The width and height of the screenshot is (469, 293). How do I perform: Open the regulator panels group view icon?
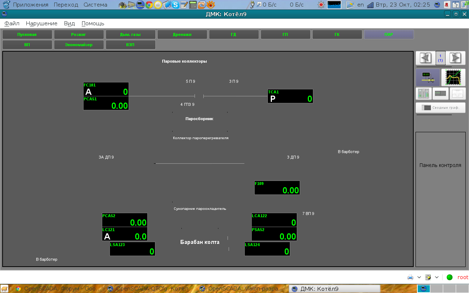pyautogui.click(x=424, y=94)
